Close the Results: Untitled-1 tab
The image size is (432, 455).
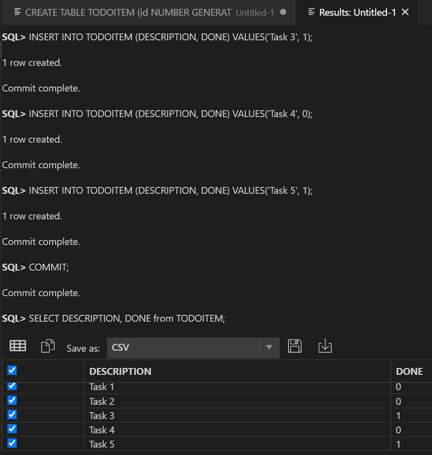(405, 12)
